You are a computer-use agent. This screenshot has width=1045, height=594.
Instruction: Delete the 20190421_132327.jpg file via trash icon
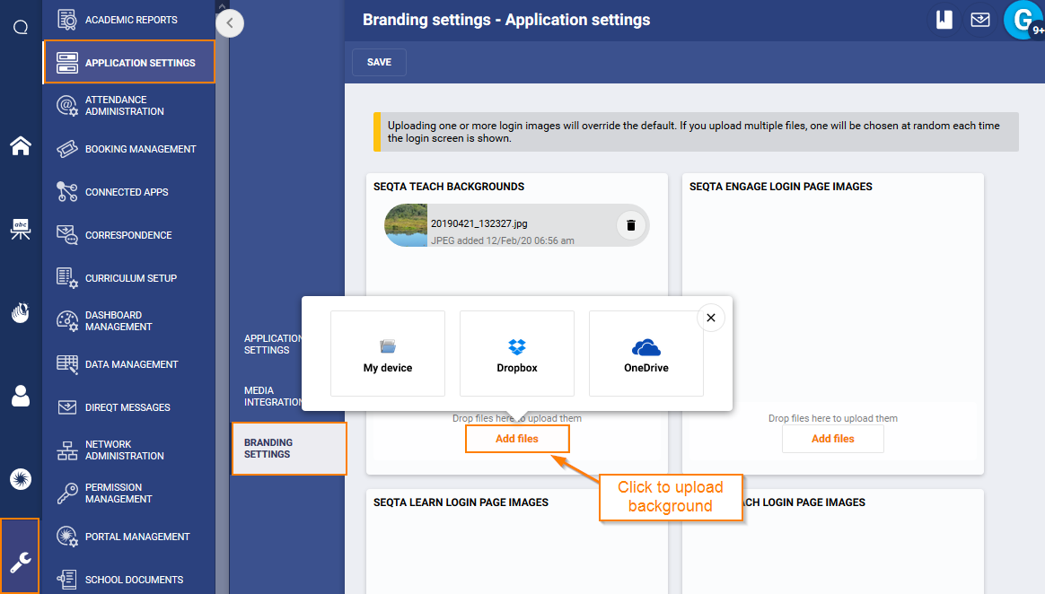click(630, 225)
